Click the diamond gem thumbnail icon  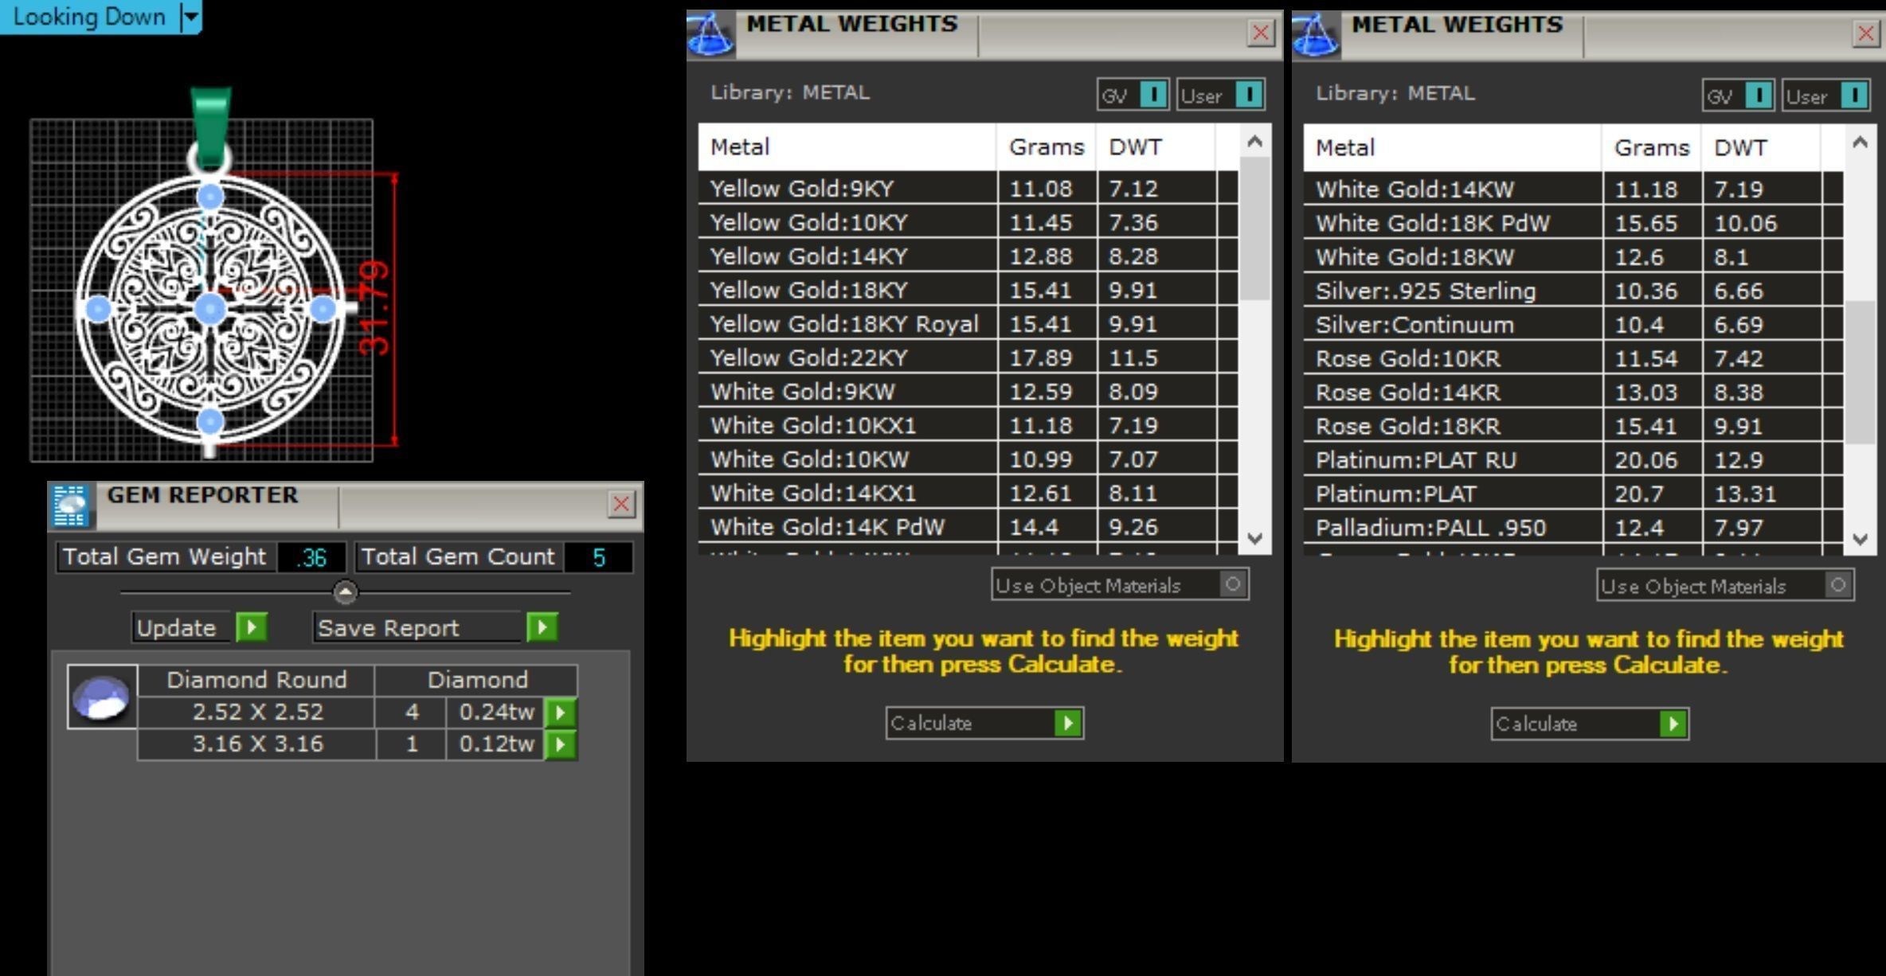(102, 698)
